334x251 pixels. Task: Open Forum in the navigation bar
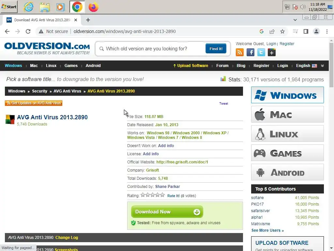click(x=222, y=66)
